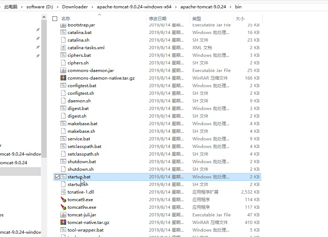This screenshot has height=237, width=328.
Task: Navigate to Downloader folder in address bar
Action: (75, 7)
